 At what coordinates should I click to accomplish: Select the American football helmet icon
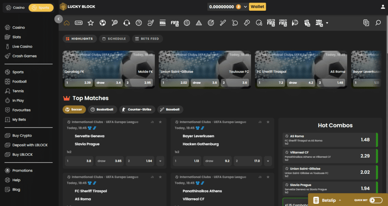point(259,23)
